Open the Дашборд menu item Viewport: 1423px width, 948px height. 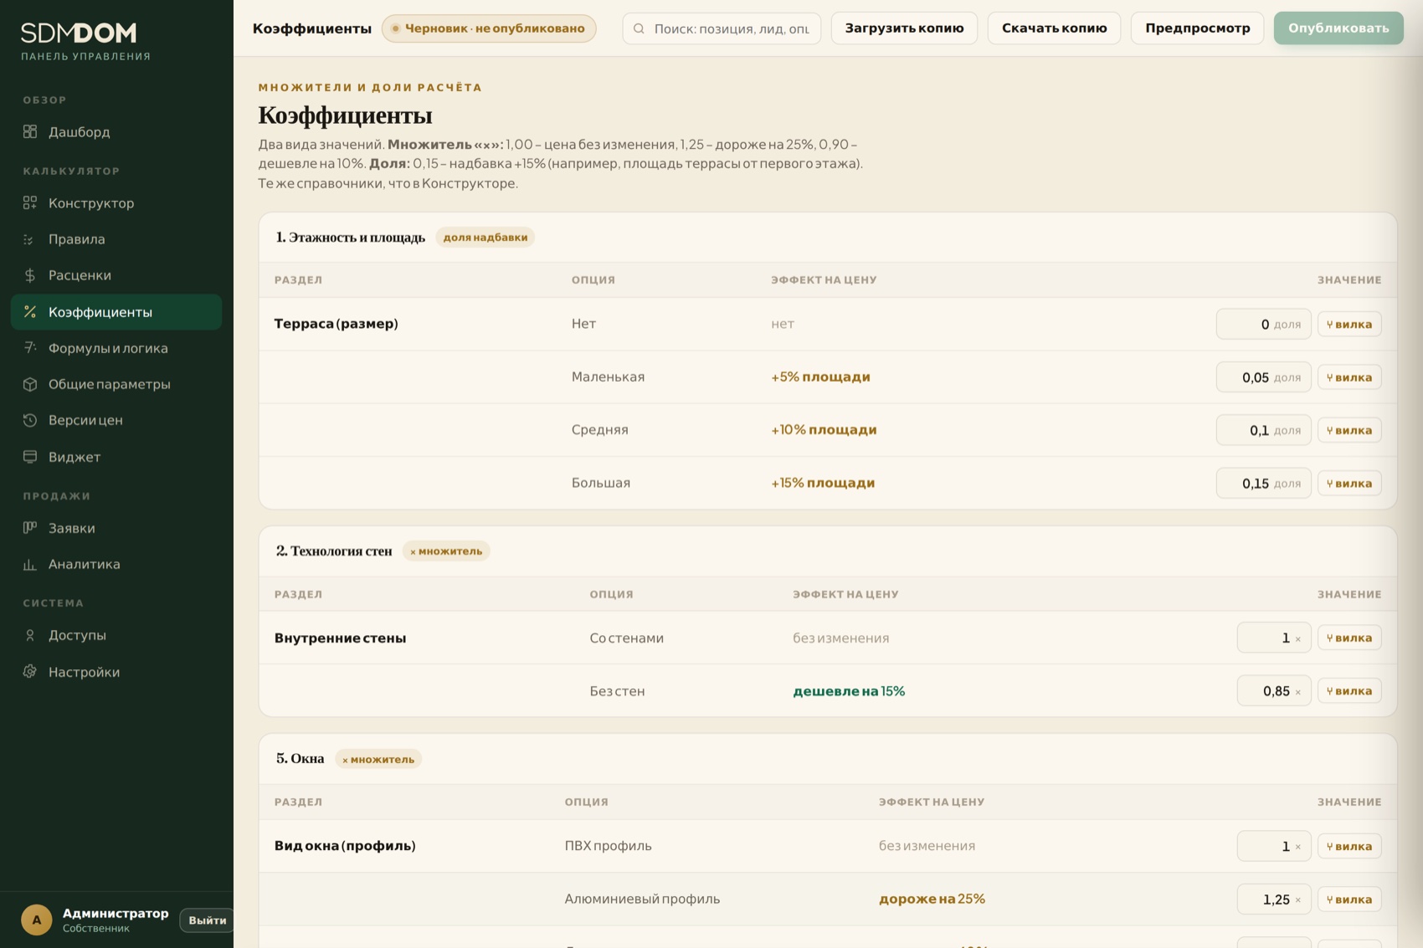(x=116, y=131)
